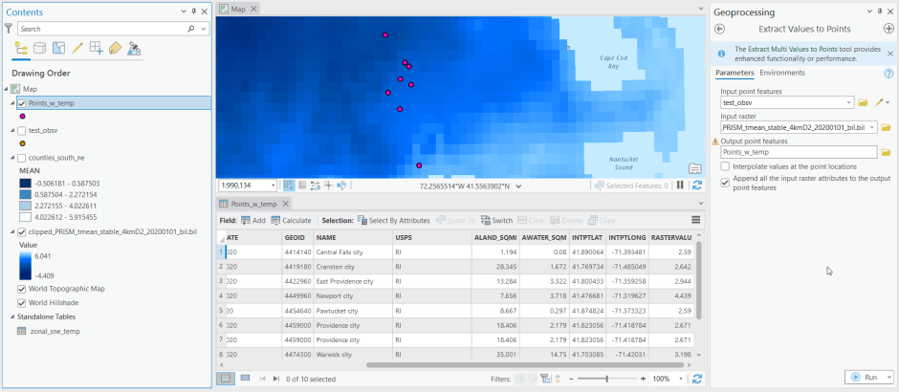Open List By Perspective Imagery icon

(x=134, y=49)
